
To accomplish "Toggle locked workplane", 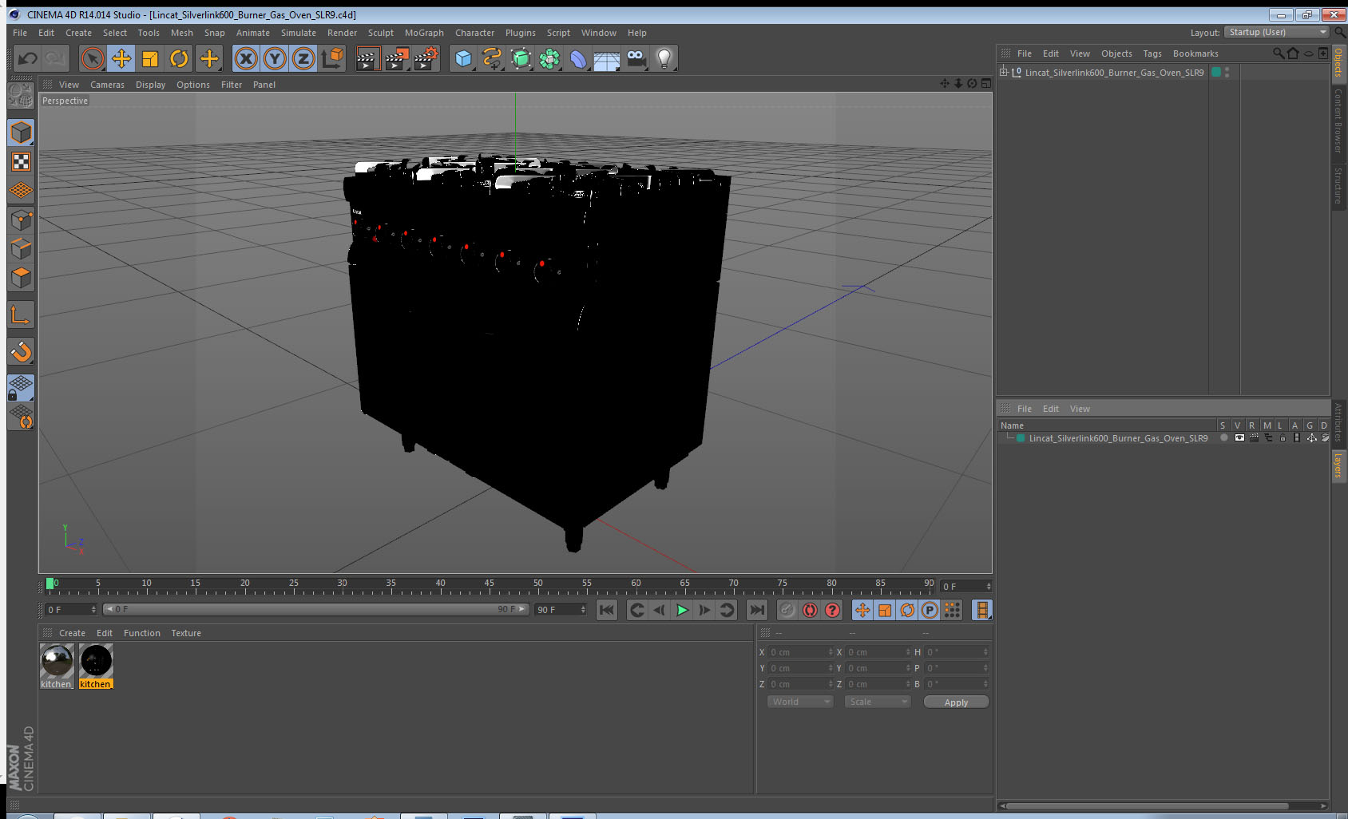I will tap(21, 387).
